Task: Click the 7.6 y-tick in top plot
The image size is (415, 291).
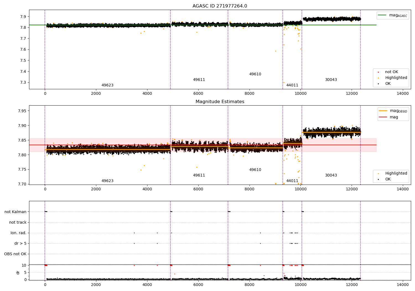Action: [x=24, y=50]
